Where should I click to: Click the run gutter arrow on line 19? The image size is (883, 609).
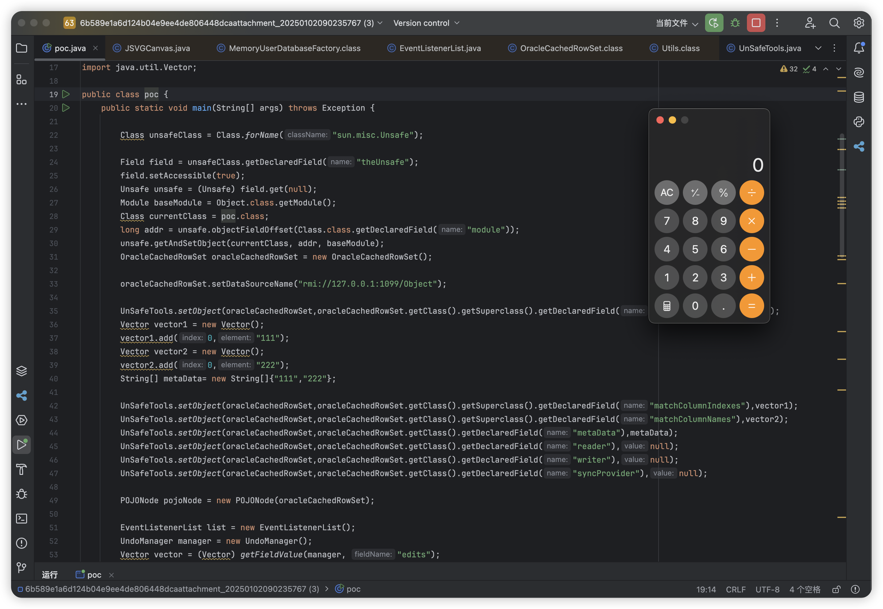click(x=66, y=94)
